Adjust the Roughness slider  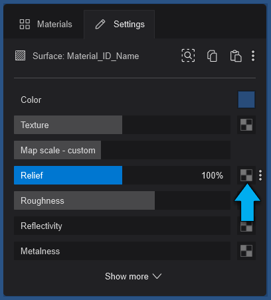click(x=122, y=200)
